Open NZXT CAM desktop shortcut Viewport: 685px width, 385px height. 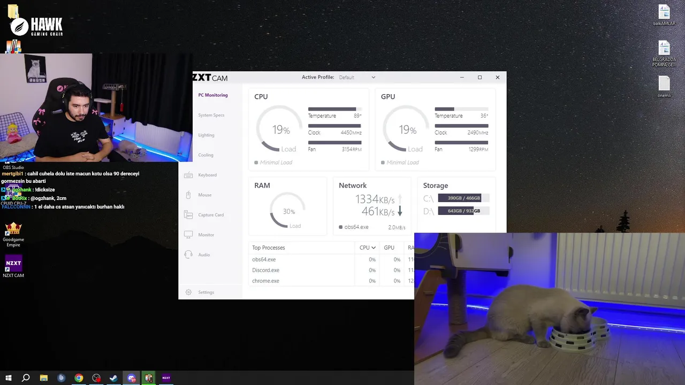tap(13, 266)
